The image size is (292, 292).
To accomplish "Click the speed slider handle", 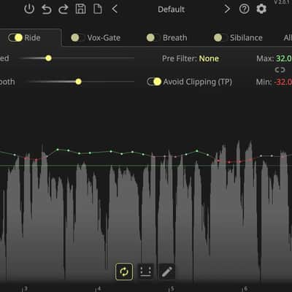I will [48, 58].
